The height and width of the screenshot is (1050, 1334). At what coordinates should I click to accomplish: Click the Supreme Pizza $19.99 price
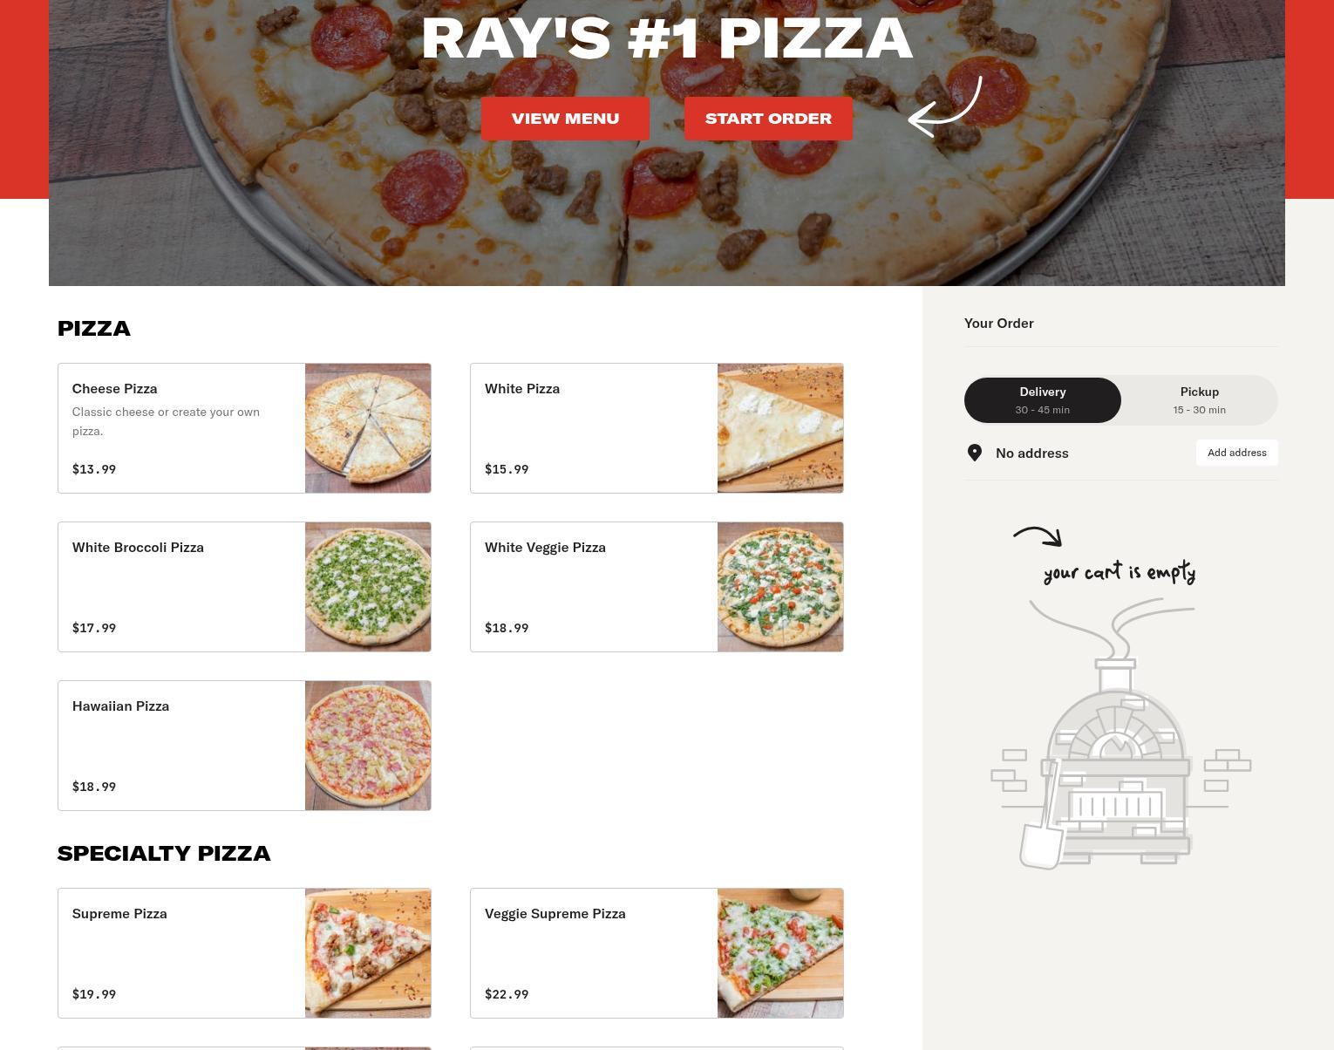94,994
